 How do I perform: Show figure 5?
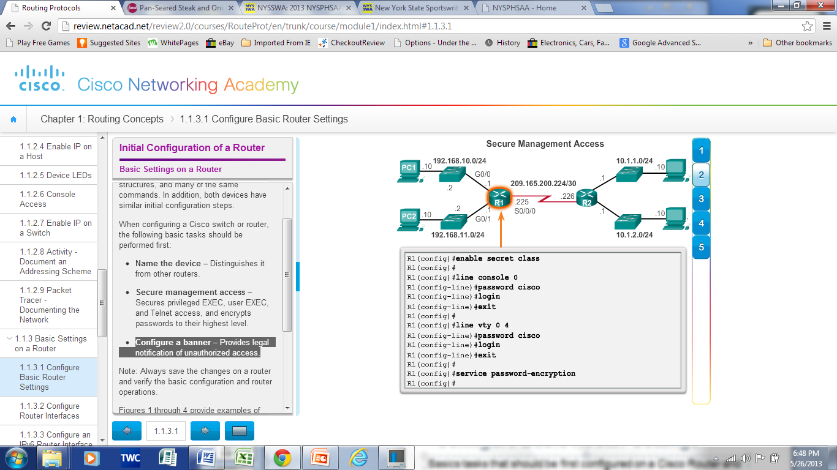coord(701,248)
